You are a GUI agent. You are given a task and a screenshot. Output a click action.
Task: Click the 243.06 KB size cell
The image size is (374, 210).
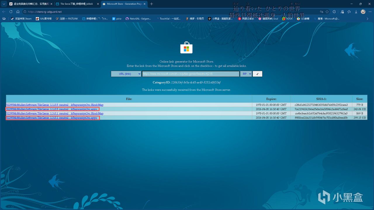(x=360, y=109)
